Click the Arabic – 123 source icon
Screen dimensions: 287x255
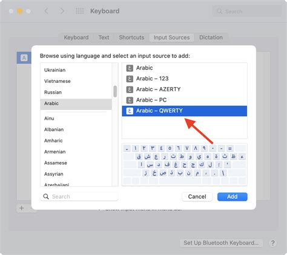pos(130,79)
